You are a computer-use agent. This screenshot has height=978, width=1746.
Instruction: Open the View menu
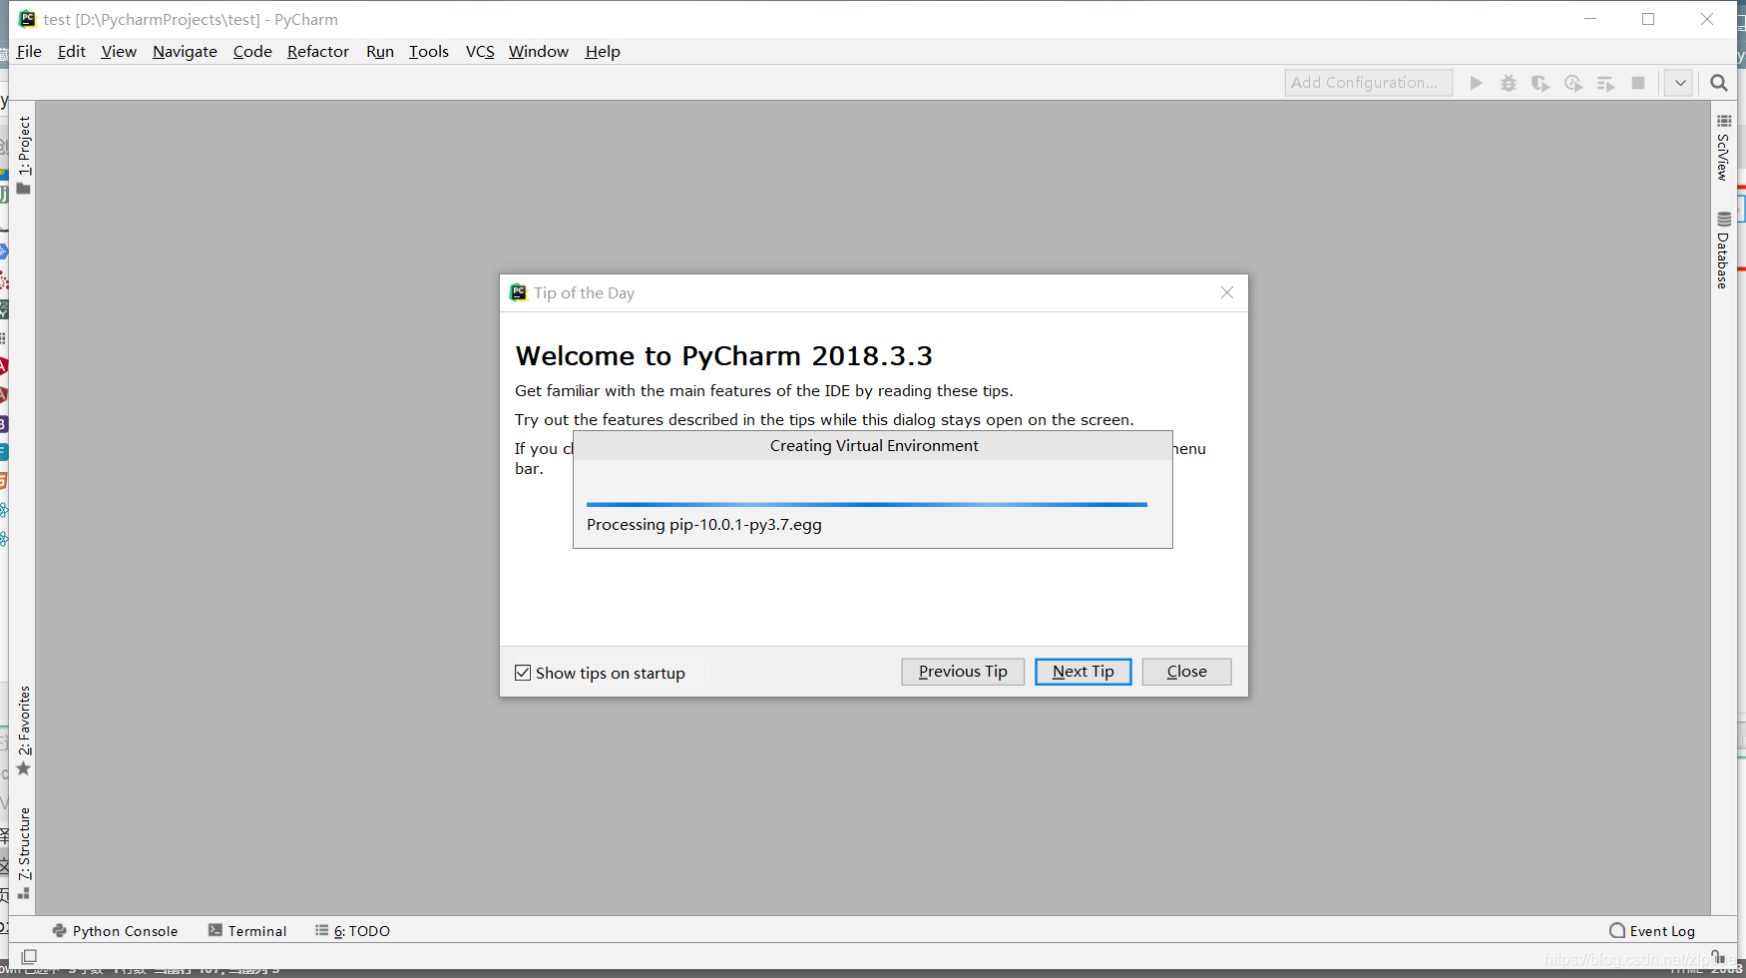coord(119,52)
